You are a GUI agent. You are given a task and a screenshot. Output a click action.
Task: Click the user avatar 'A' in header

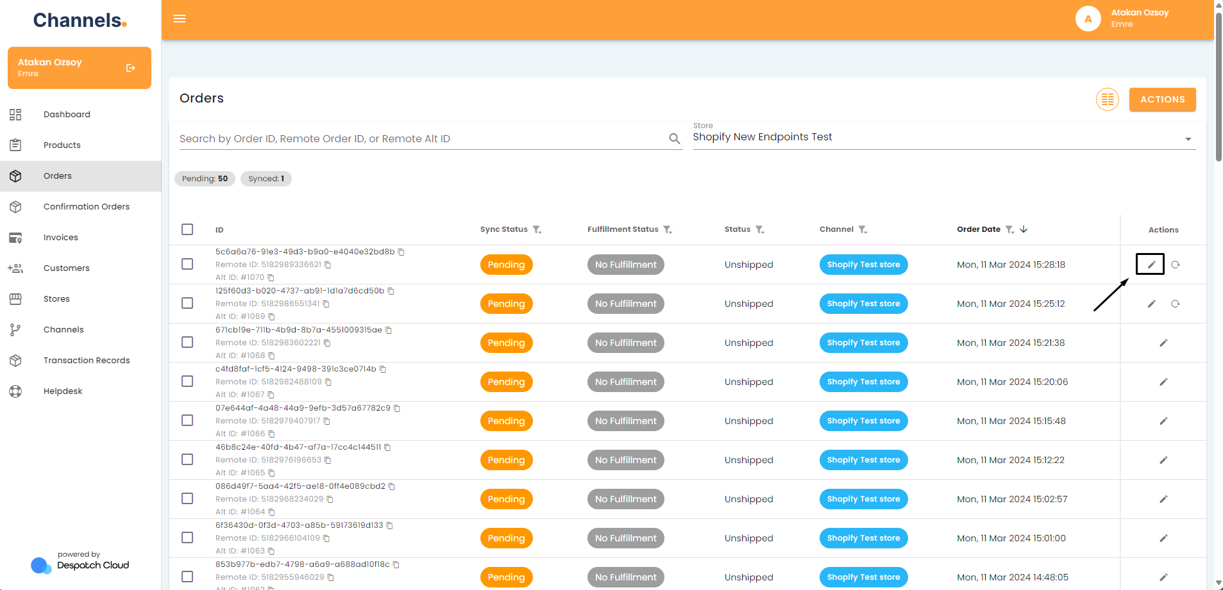tap(1088, 19)
